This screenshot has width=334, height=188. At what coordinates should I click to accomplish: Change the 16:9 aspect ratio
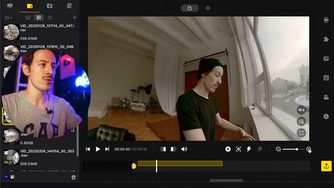(301, 110)
